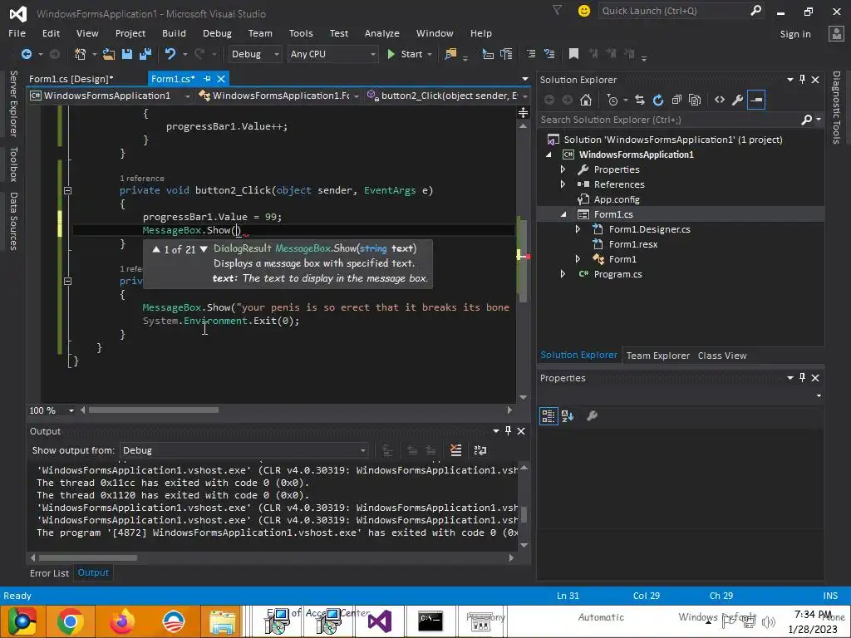851x638 pixels.
Task: Click the Categorized icon in Properties panel
Action: coord(548,416)
